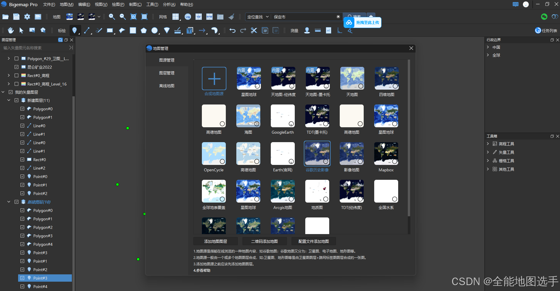Collapse 新建图层(10) tree node
The width and height of the screenshot is (560, 291).
point(9,202)
